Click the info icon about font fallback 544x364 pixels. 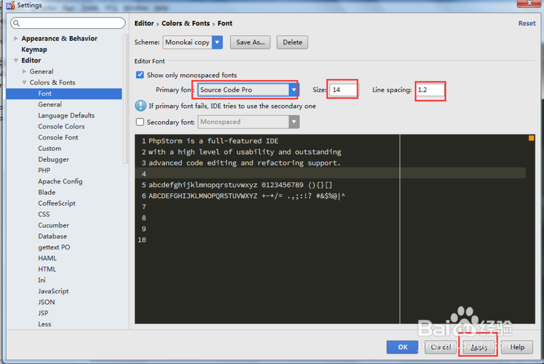(x=141, y=106)
